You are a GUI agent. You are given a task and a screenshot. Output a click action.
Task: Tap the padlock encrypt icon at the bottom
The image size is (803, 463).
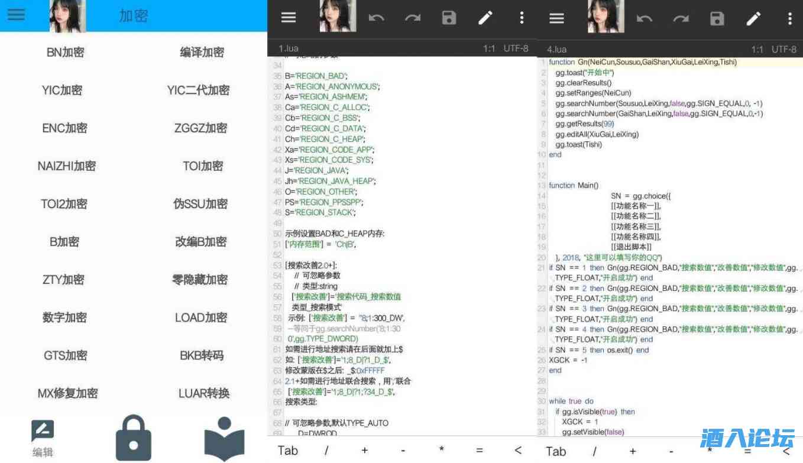click(x=133, y=438)
